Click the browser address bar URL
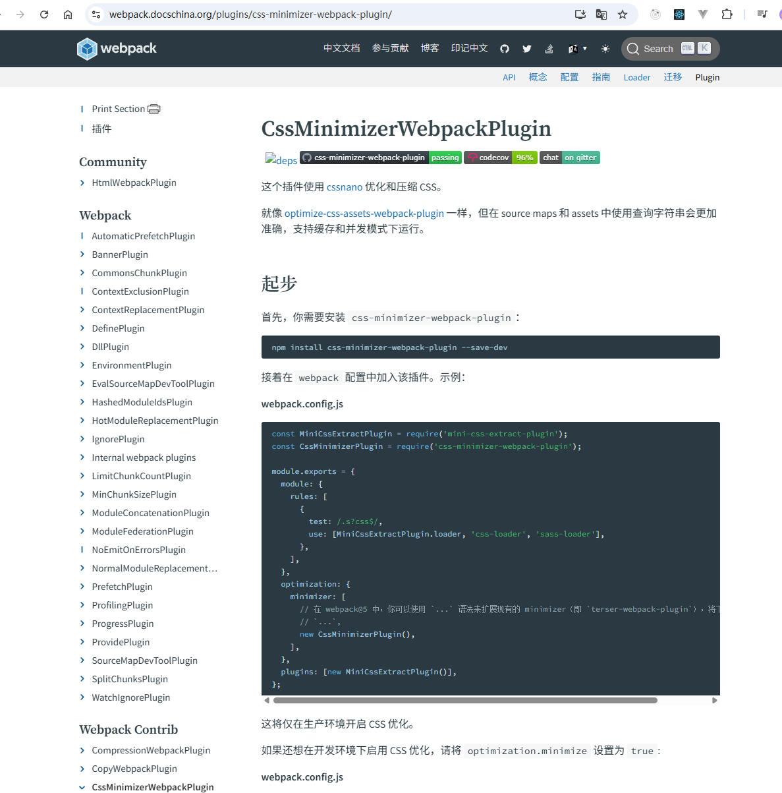 click(x=250, y=15)
